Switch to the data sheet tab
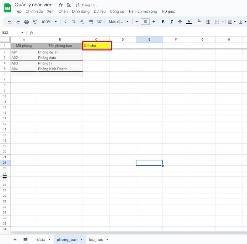Screen dimensions: 247x244 click(x=41, y=239)
